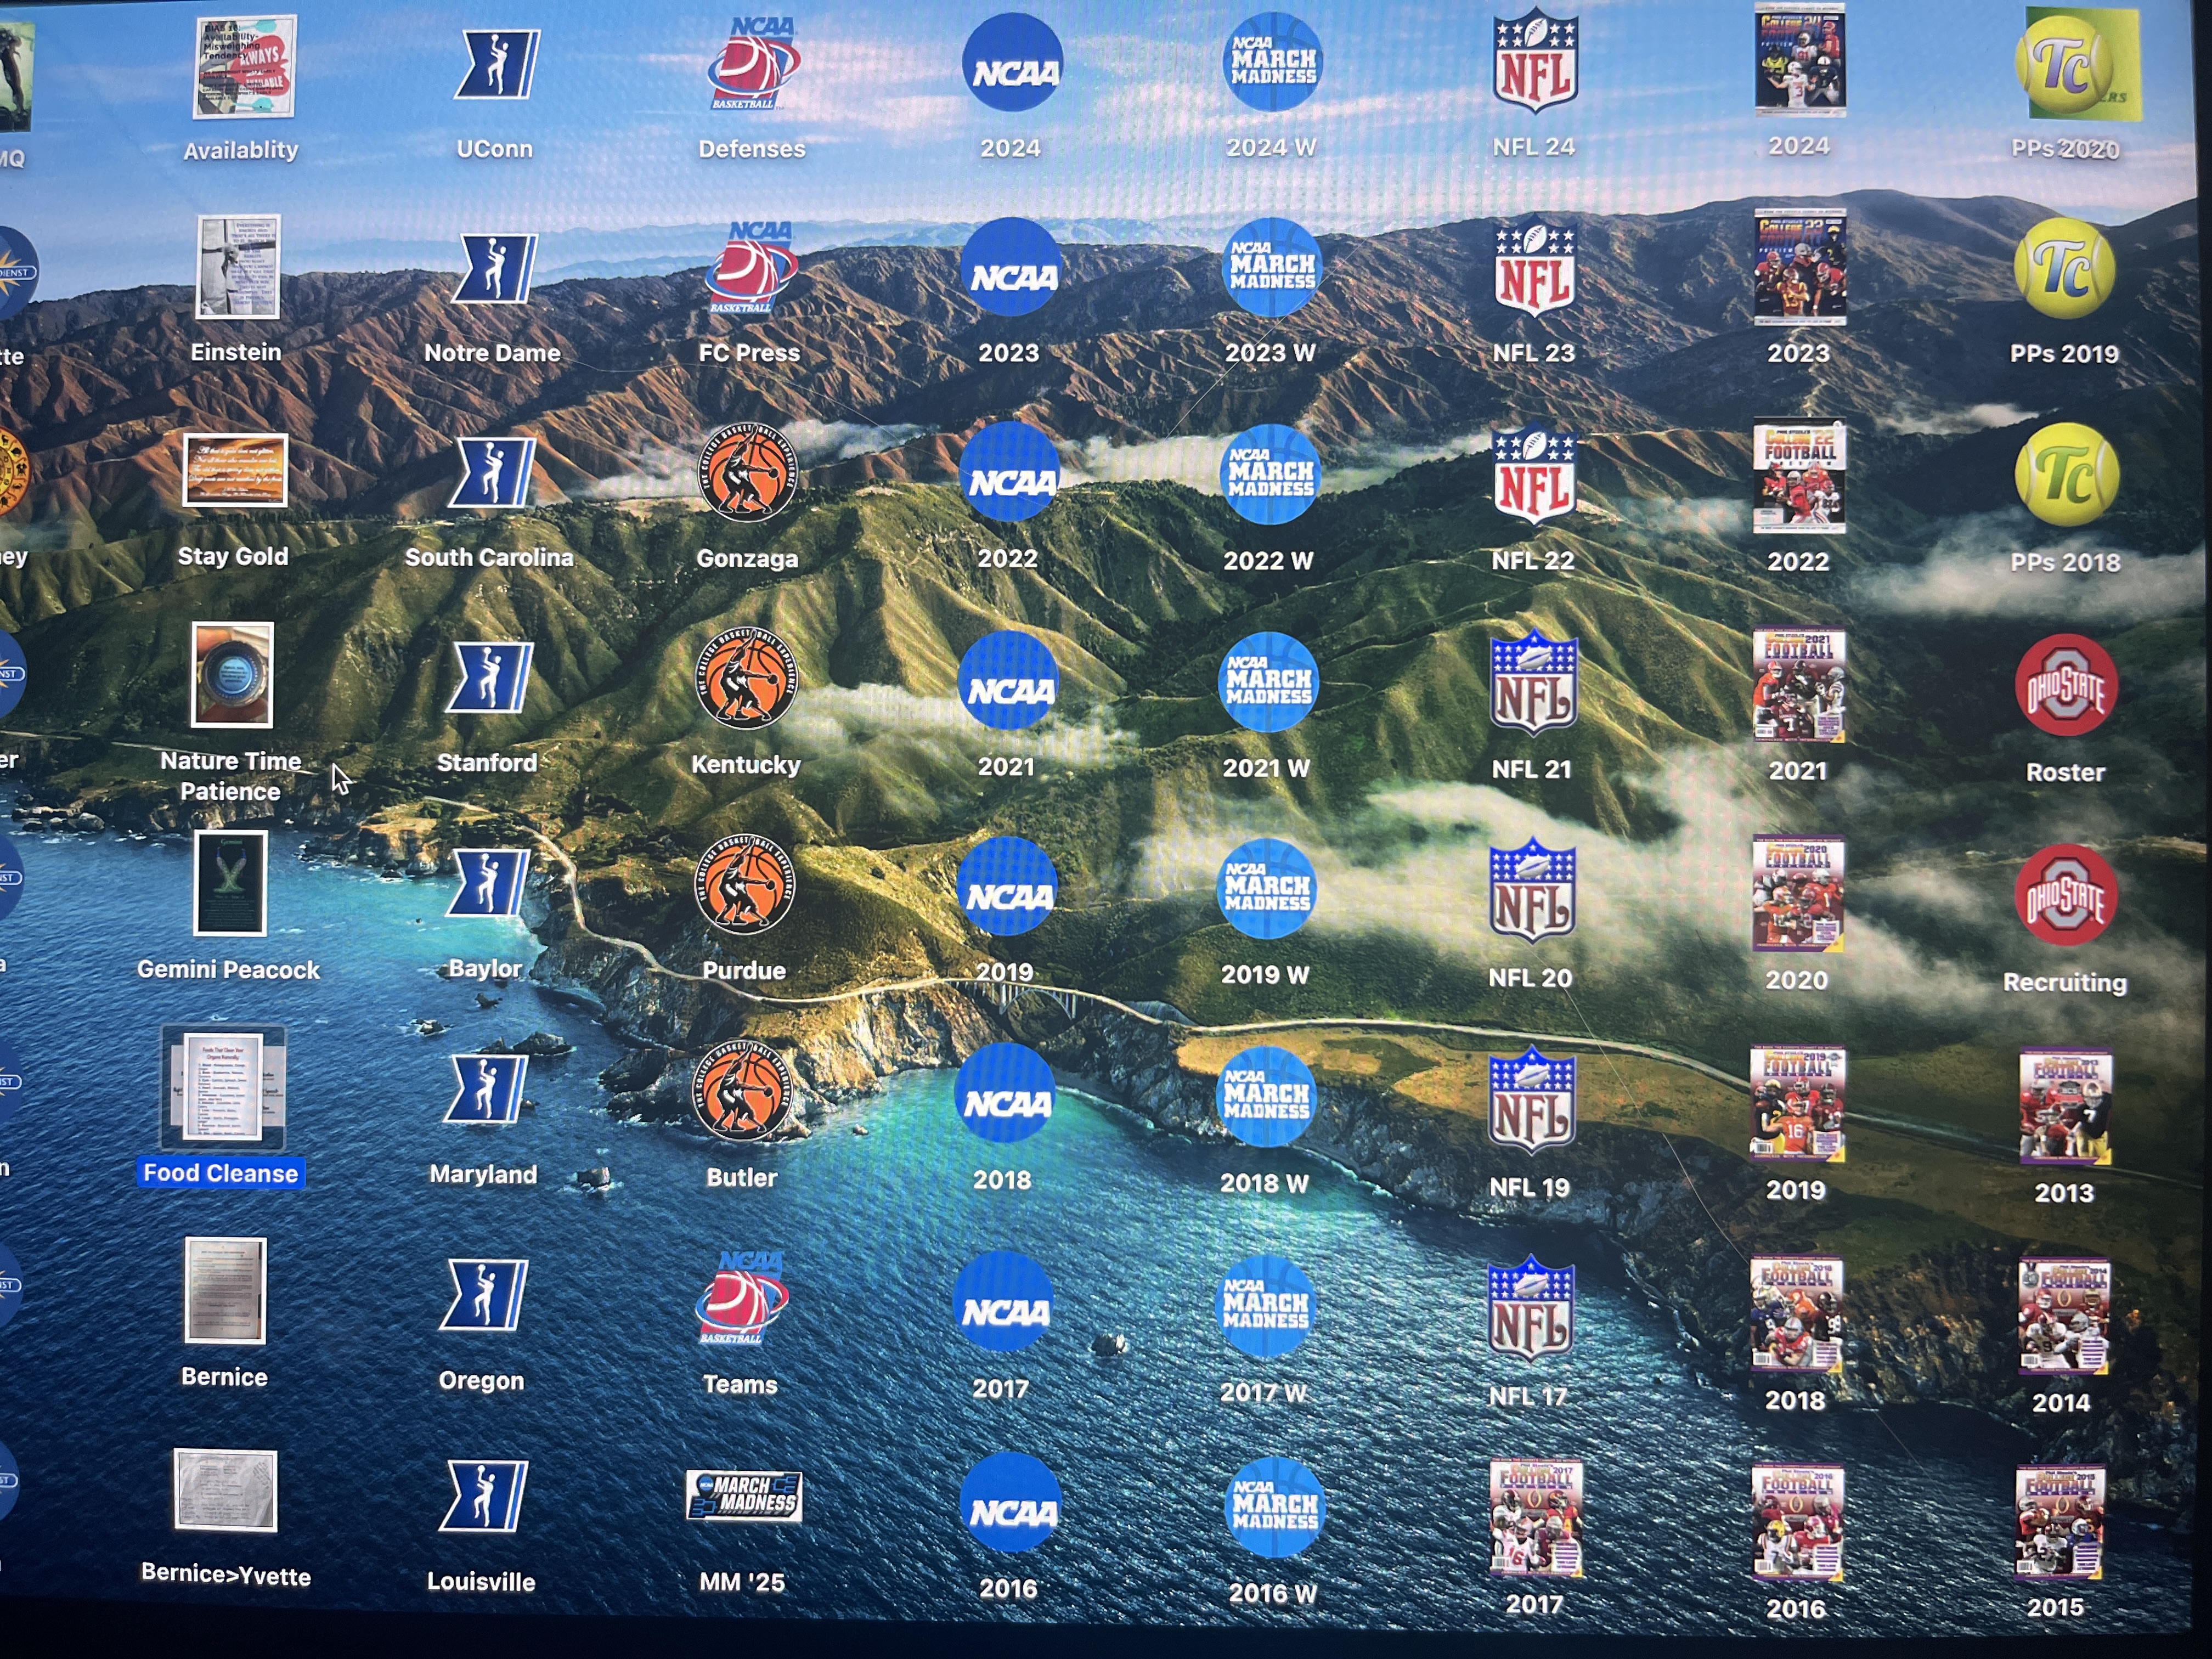This screenshot has height=1659, width=2212.
Task: Click the Notre Dame basketball icon
Action: (493, 269)
